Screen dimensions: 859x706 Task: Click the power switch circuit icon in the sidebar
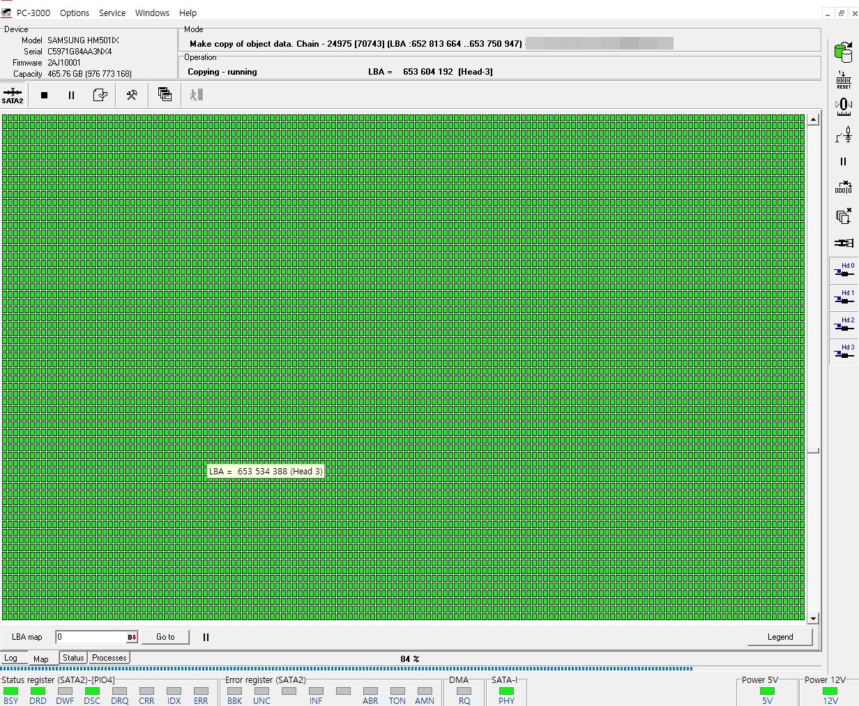coord(843,134)
